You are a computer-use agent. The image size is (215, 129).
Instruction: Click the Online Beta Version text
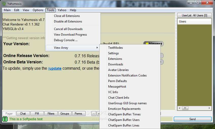pyautogui.click(x=23, y=62)
